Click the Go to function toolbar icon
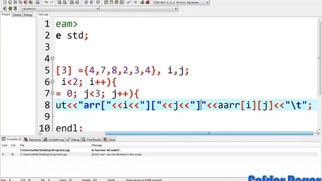 pos(71,2)
